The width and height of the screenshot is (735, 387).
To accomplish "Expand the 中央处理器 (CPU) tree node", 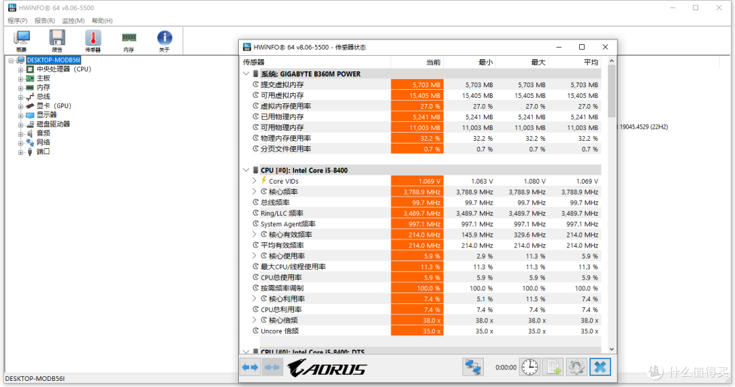I will click(20, 69).
